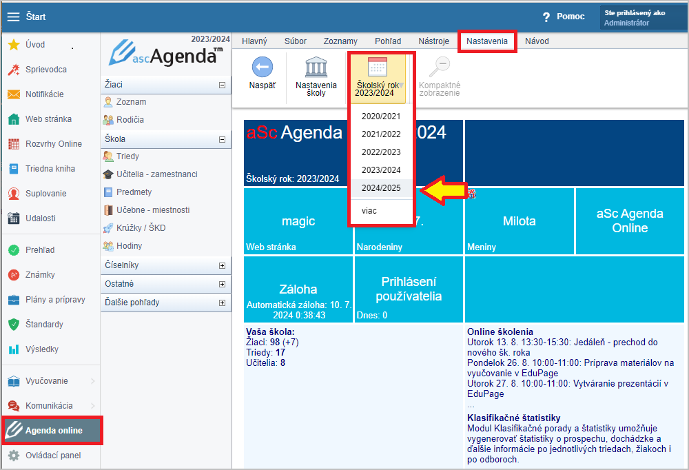
Task: Click the Naspäť back arrow icon
Action: coord(263,68)
